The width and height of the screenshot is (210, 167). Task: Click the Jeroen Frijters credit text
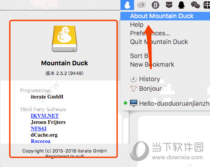click(48, 122)
